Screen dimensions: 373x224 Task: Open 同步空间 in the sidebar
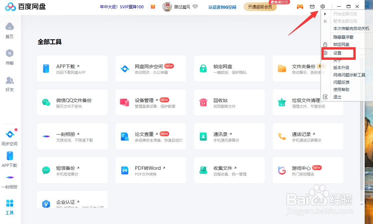pyautogui.click(x=10, y=138)
